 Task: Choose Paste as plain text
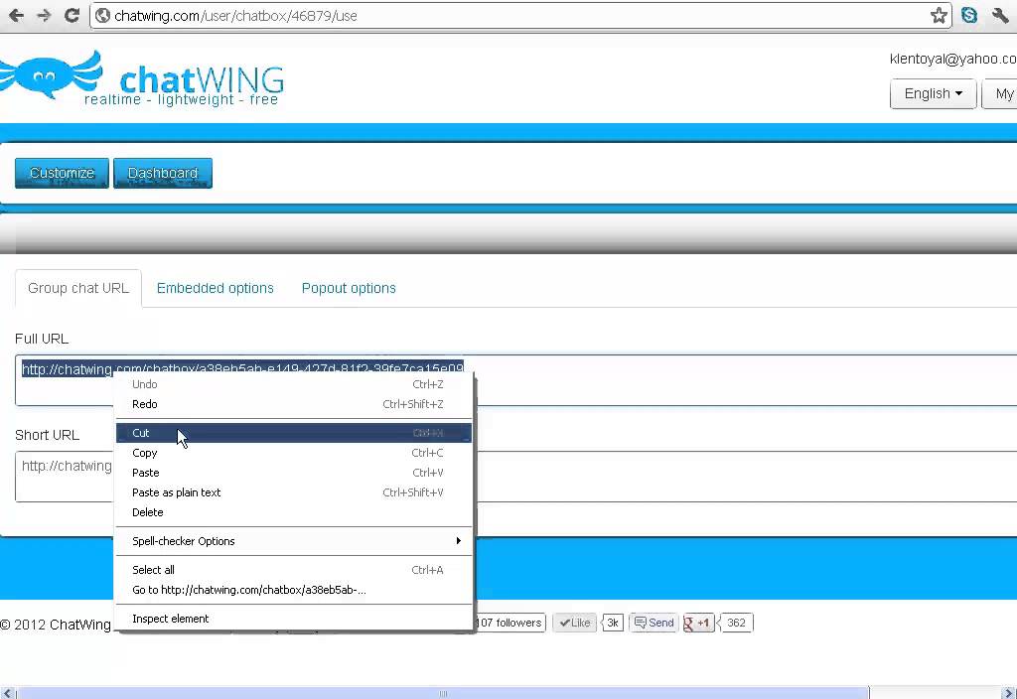294,492
